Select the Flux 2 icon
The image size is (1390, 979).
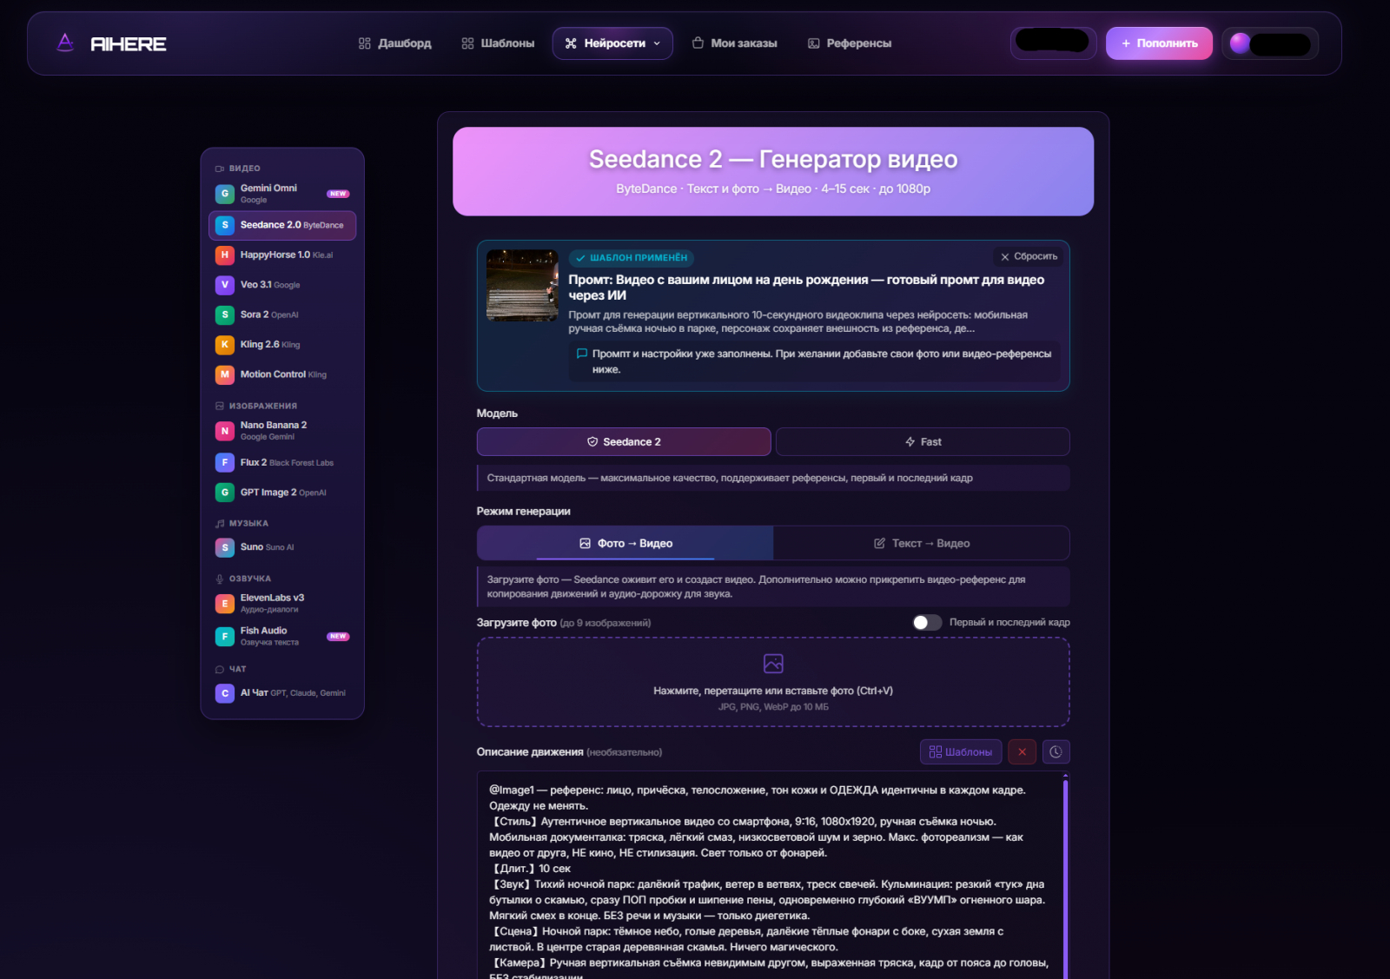click(225, 462)
